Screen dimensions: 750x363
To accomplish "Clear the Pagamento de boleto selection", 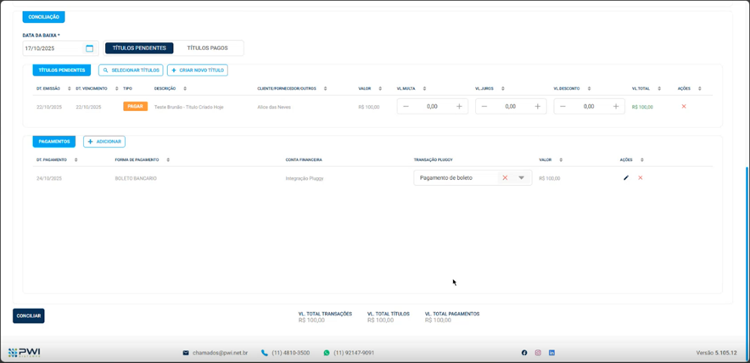I will point(505,178).
